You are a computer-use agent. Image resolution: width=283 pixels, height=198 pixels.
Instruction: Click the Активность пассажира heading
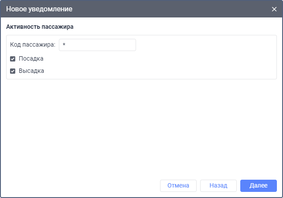(40, 27)
